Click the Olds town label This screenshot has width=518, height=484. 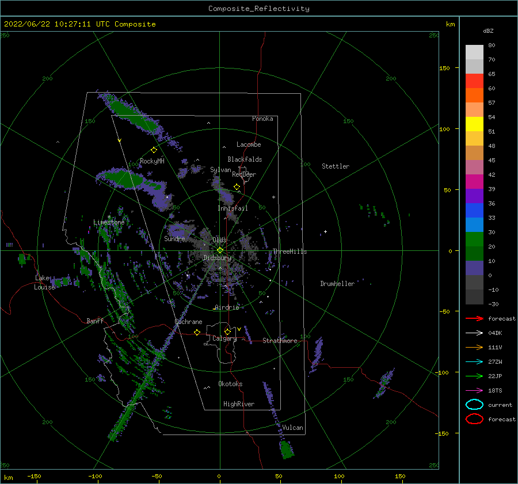click(219, 240)
